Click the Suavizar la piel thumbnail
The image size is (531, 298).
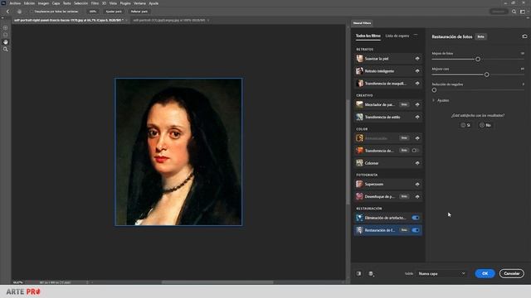coord(359,59)
